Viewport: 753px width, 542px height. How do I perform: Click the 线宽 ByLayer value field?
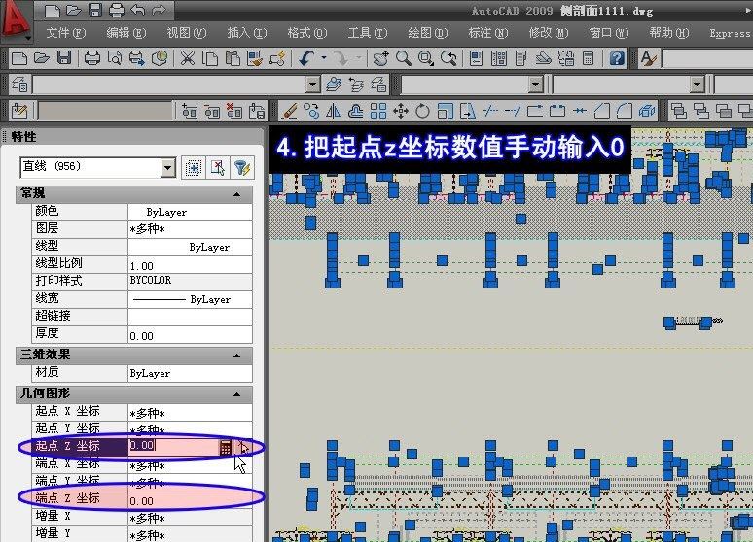[x=190, y=299]
